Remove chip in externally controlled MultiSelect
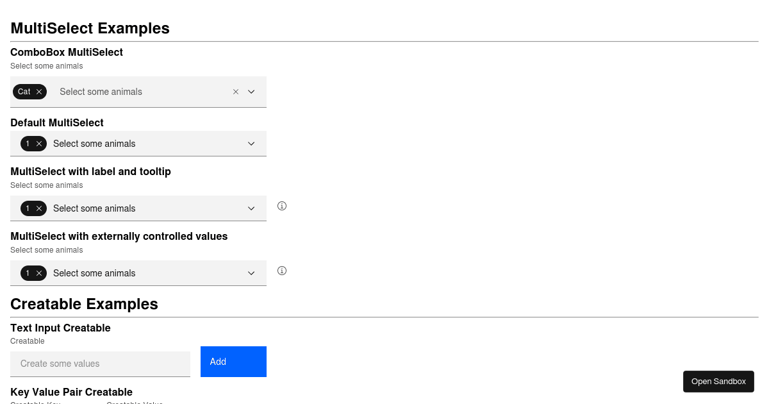This screenshot has width=769, height=404. coord(40,273)
